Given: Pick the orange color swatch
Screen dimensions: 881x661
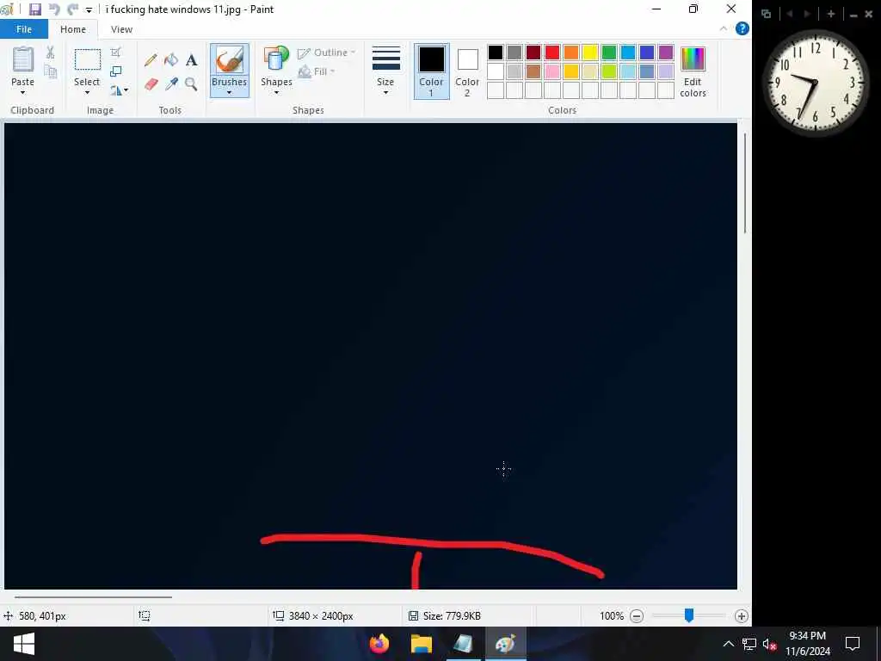Looking at the screenshot, I should click(571, 53).
